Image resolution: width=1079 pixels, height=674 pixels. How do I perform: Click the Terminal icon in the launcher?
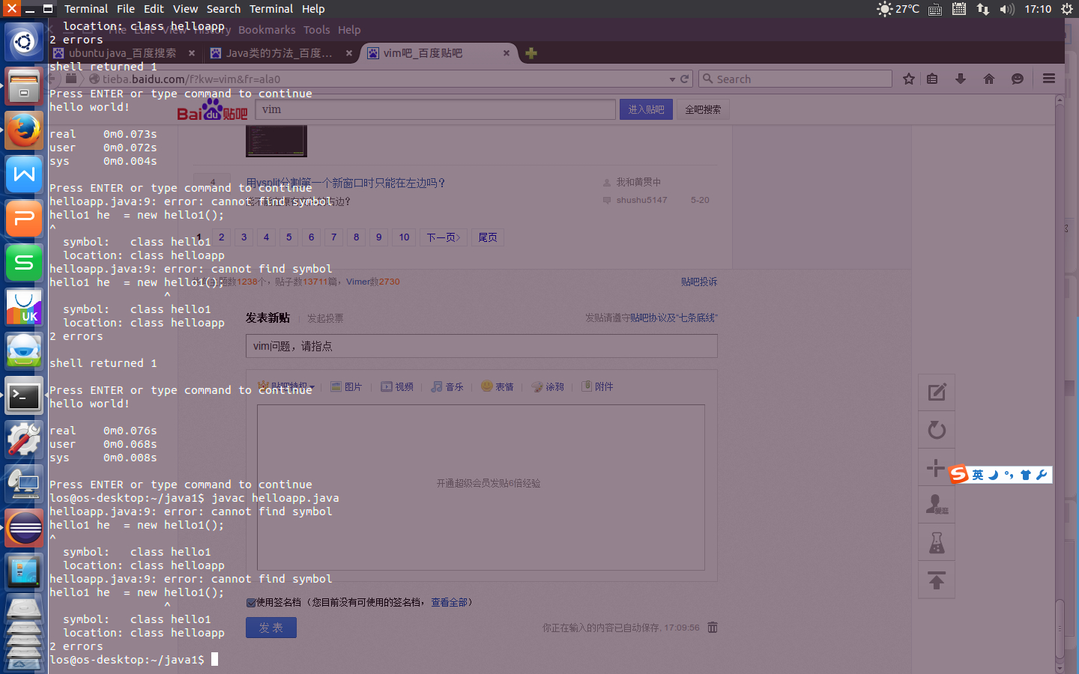click(24, 396)
